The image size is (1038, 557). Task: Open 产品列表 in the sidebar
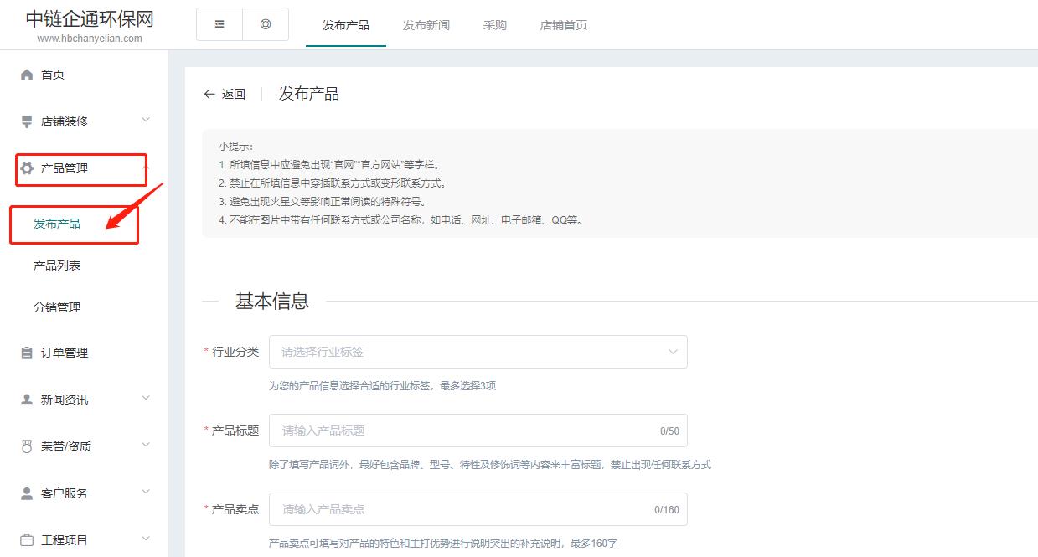(x=57, y=266)
